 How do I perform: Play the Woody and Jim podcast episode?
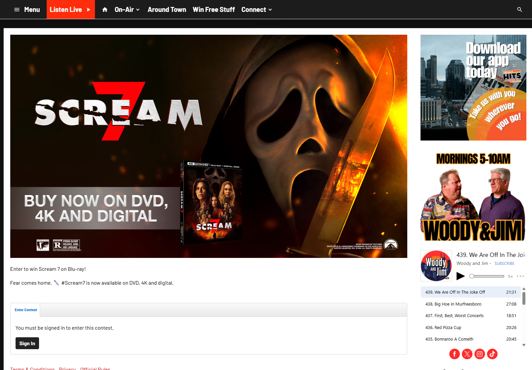(461, 276)
